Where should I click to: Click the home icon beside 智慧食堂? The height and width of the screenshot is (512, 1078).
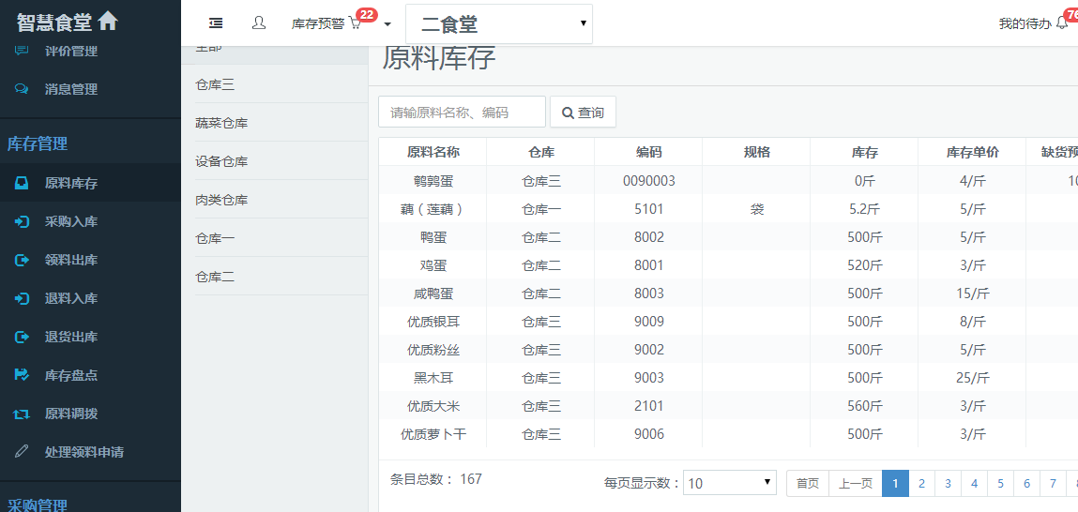click(x=108, y=21)
